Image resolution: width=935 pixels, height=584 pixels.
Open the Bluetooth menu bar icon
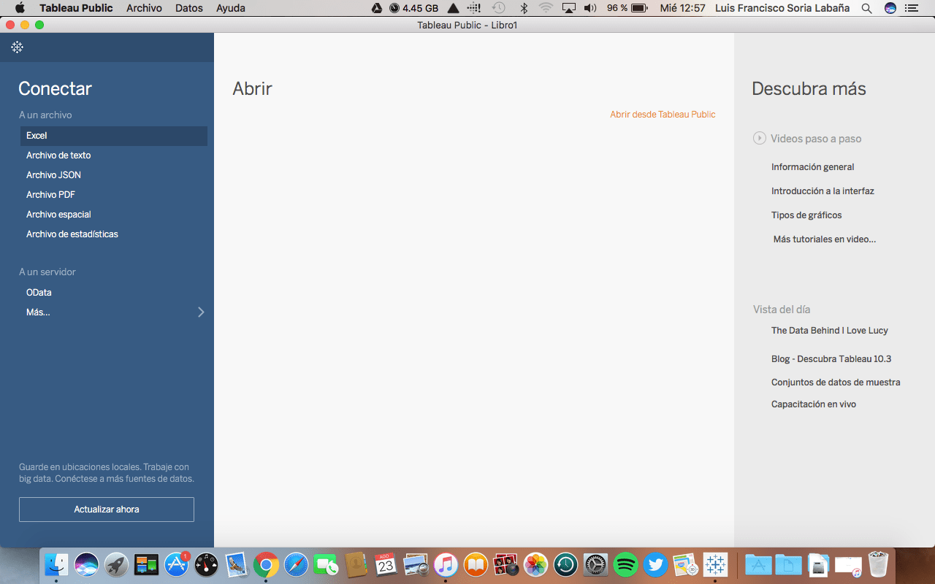tap(523, 8)
